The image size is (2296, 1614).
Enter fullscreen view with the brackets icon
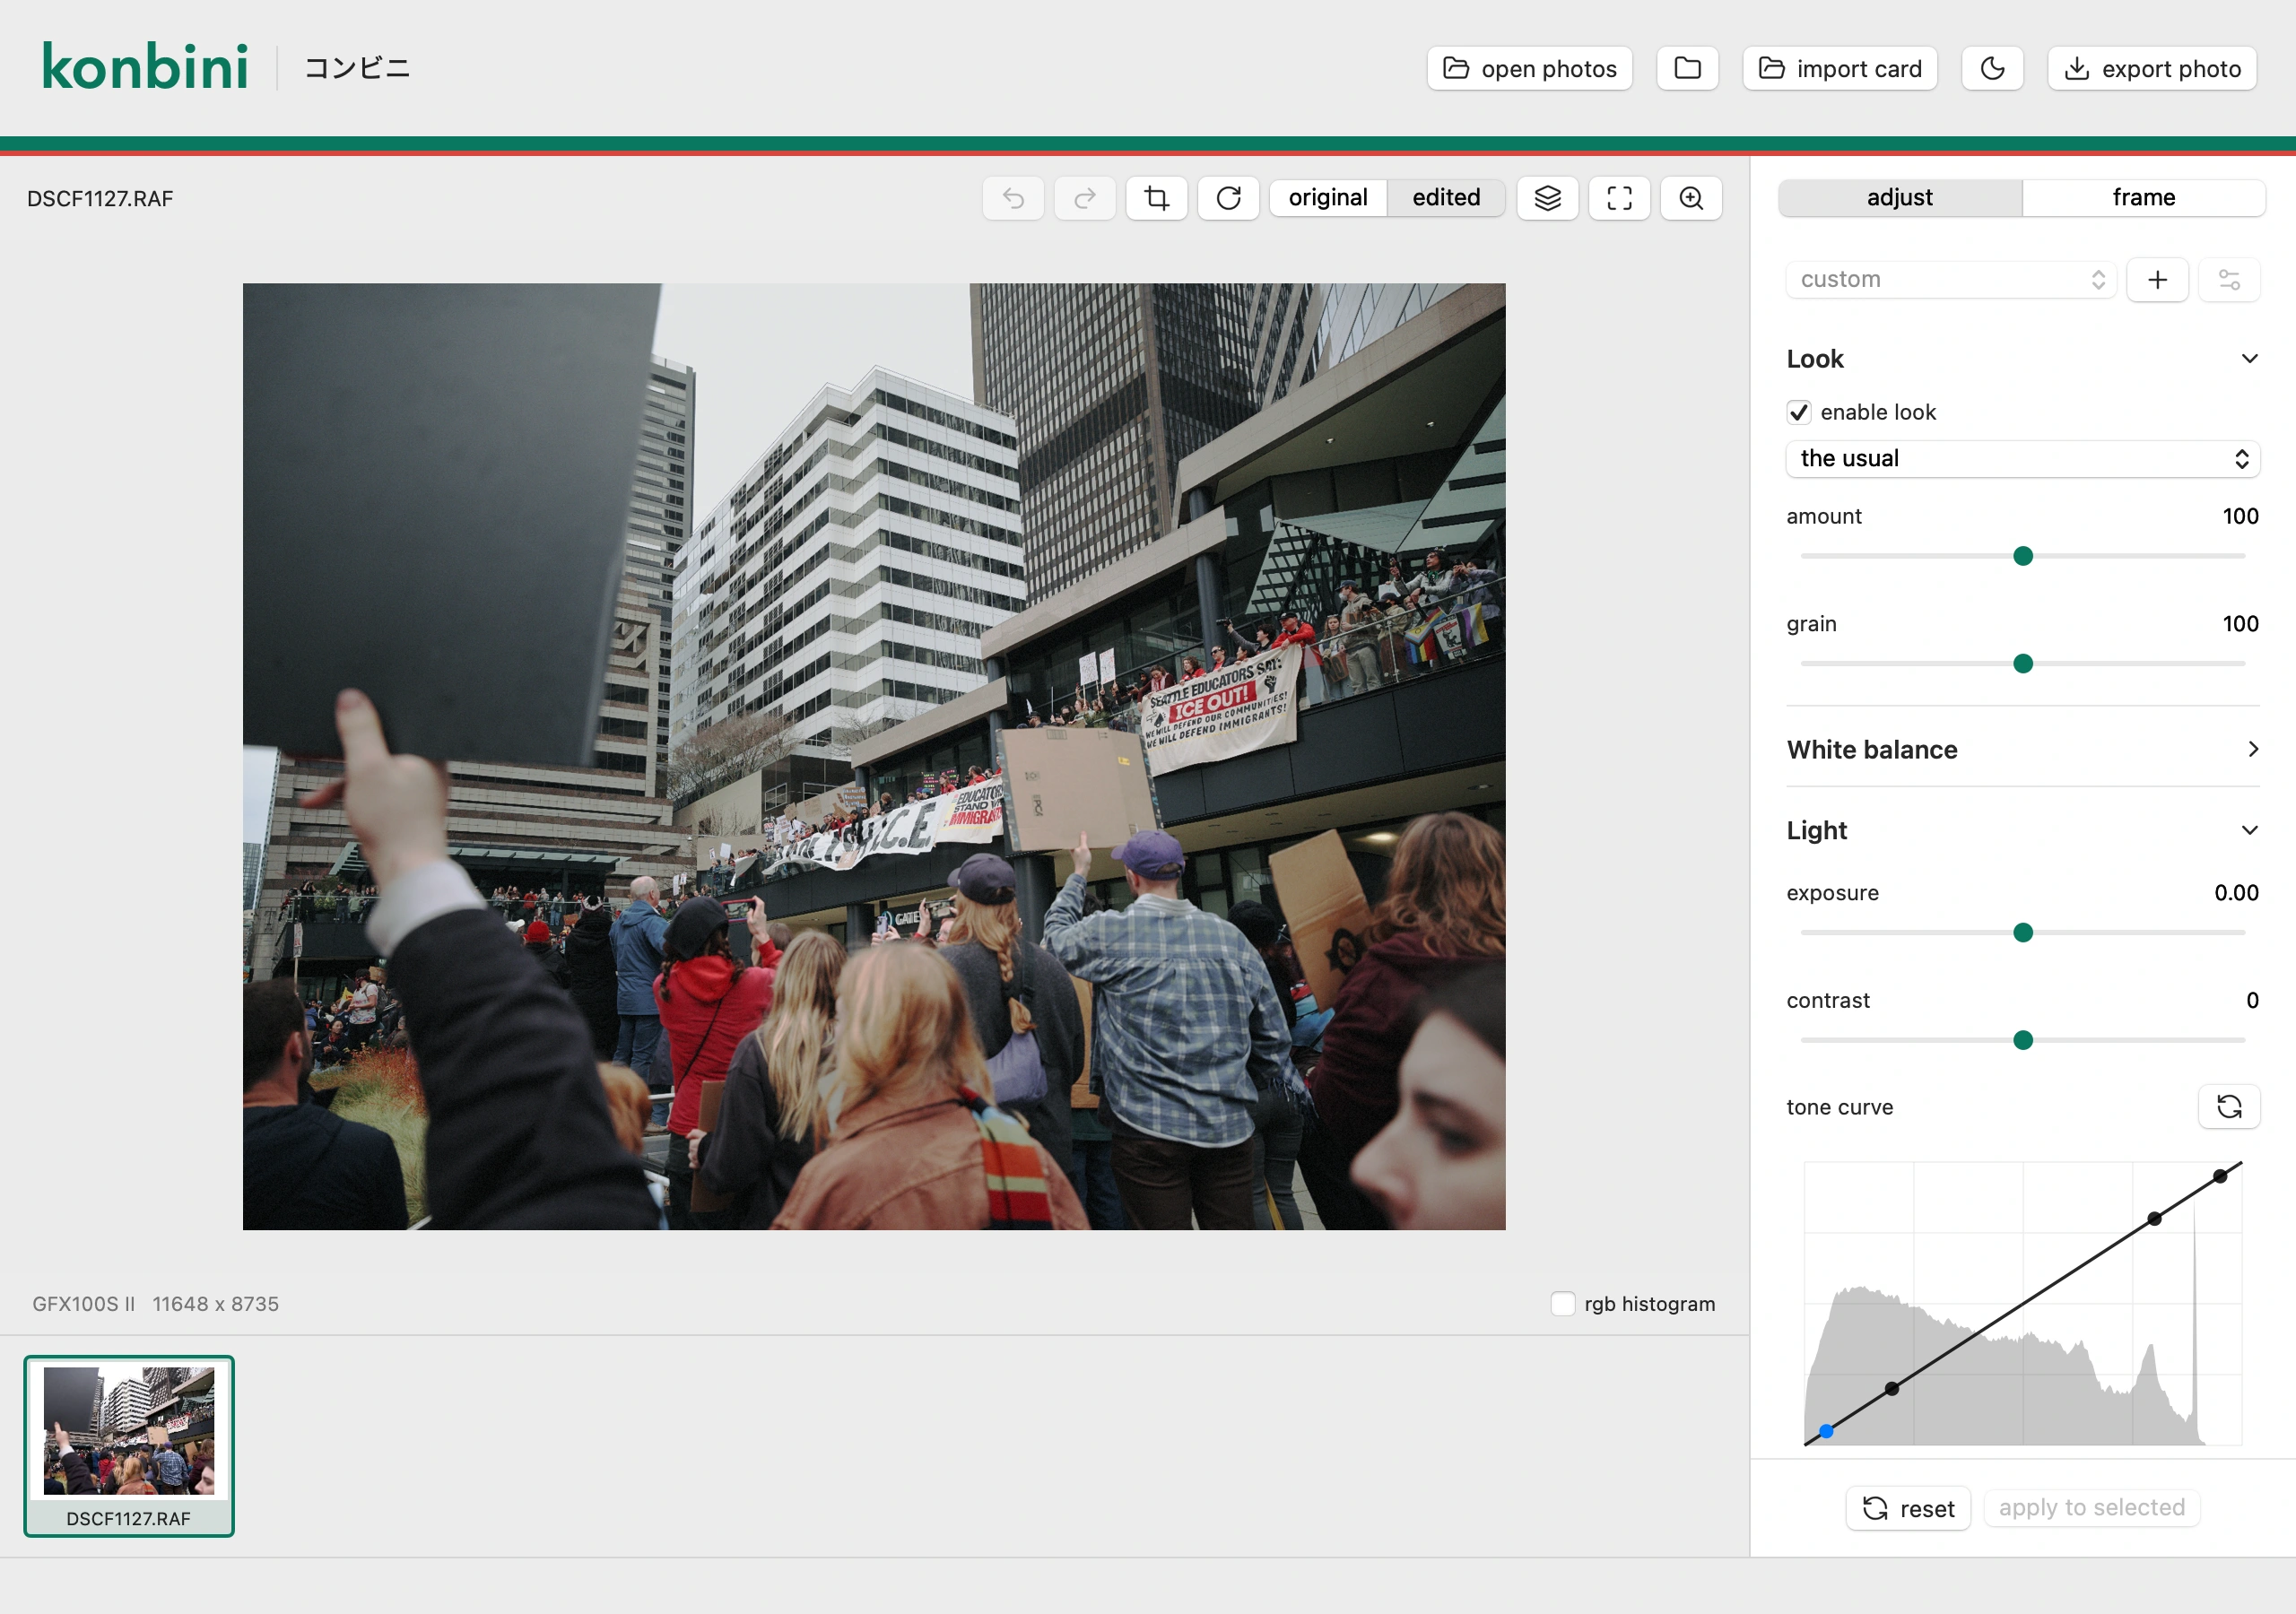pyautogui.click(x=1620, y=198)
